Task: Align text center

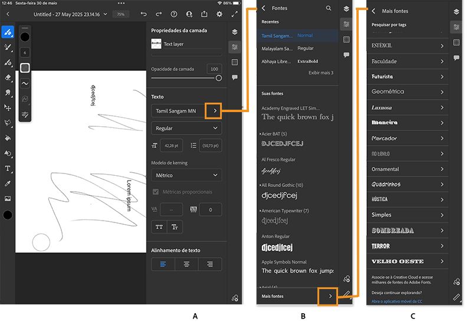Action: click(186, 264)
